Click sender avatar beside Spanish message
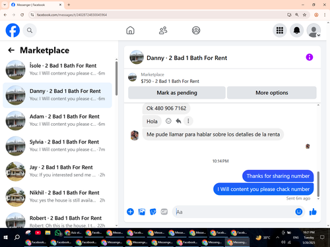 pyautogui.click(x=135, y=135)
